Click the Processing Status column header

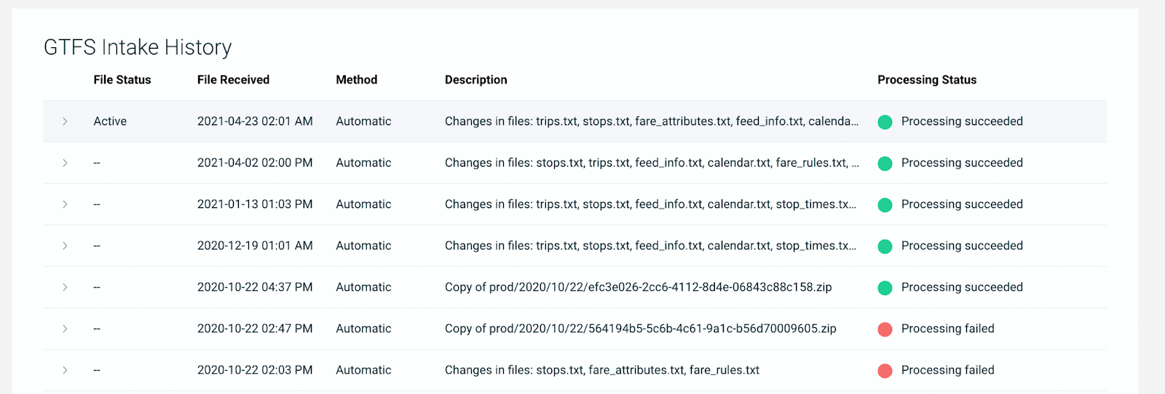point(926,80)
